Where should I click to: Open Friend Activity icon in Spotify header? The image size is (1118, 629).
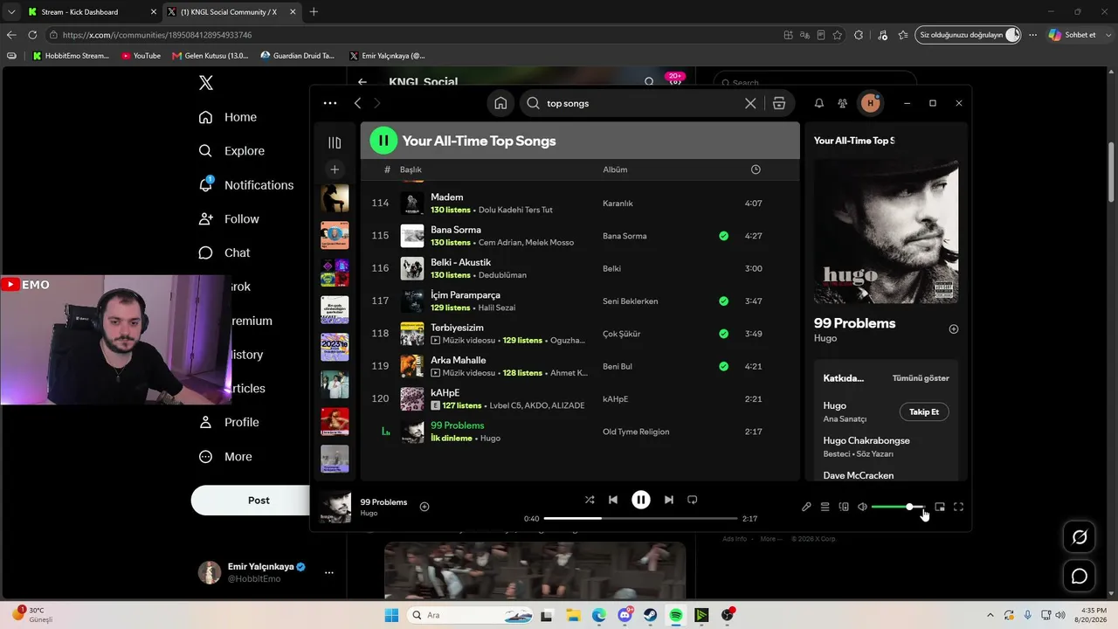click(842, 103)
